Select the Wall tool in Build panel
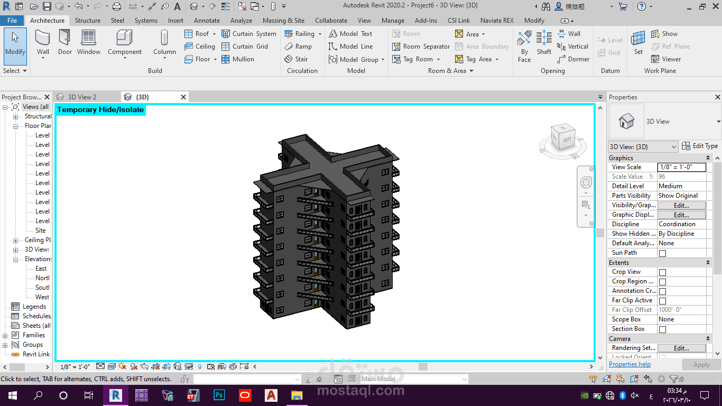 [43, 43]
